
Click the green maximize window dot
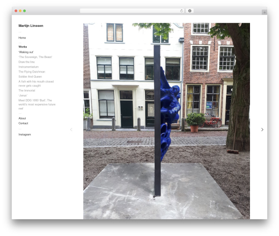tap(25, 11)
